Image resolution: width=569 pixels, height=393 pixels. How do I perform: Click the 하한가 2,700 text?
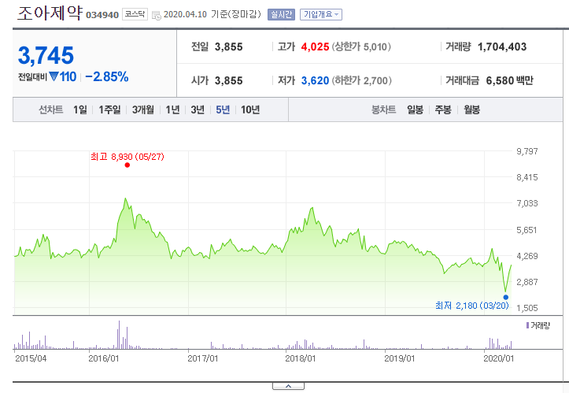362,80
